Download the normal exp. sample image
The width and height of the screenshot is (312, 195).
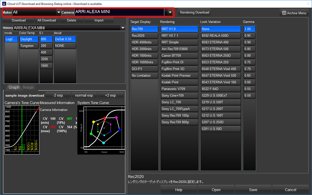pos(84,95)
